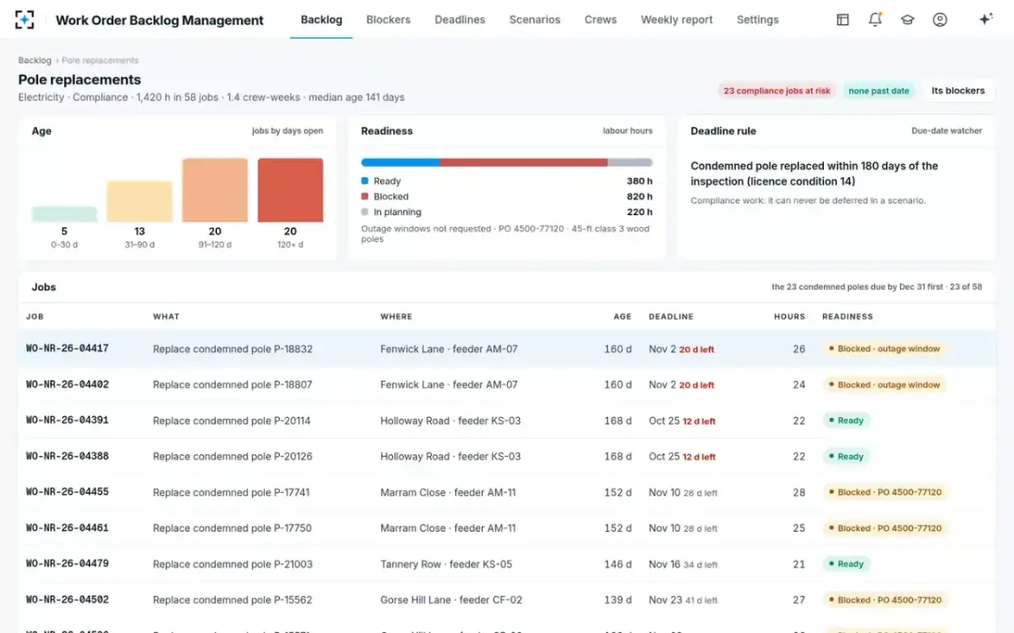Sort by the DEADLINE column header
Viewport: 1014px width, 633px height.
point(671,316)
